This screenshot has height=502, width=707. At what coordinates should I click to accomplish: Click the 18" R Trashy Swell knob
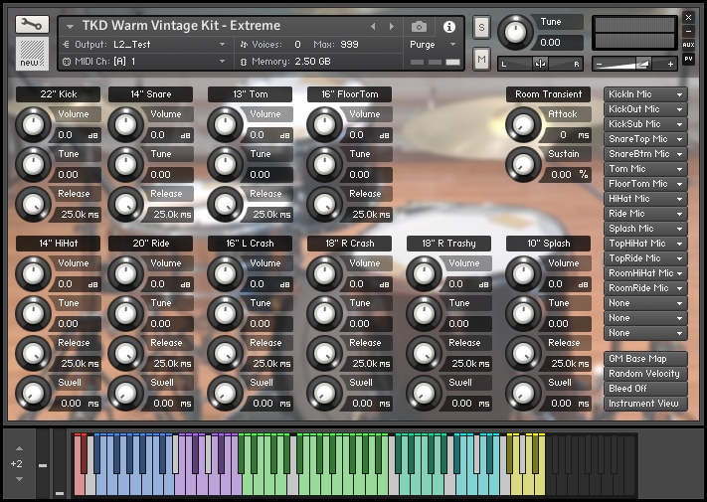pyautogui.click(x=424, y=393)
